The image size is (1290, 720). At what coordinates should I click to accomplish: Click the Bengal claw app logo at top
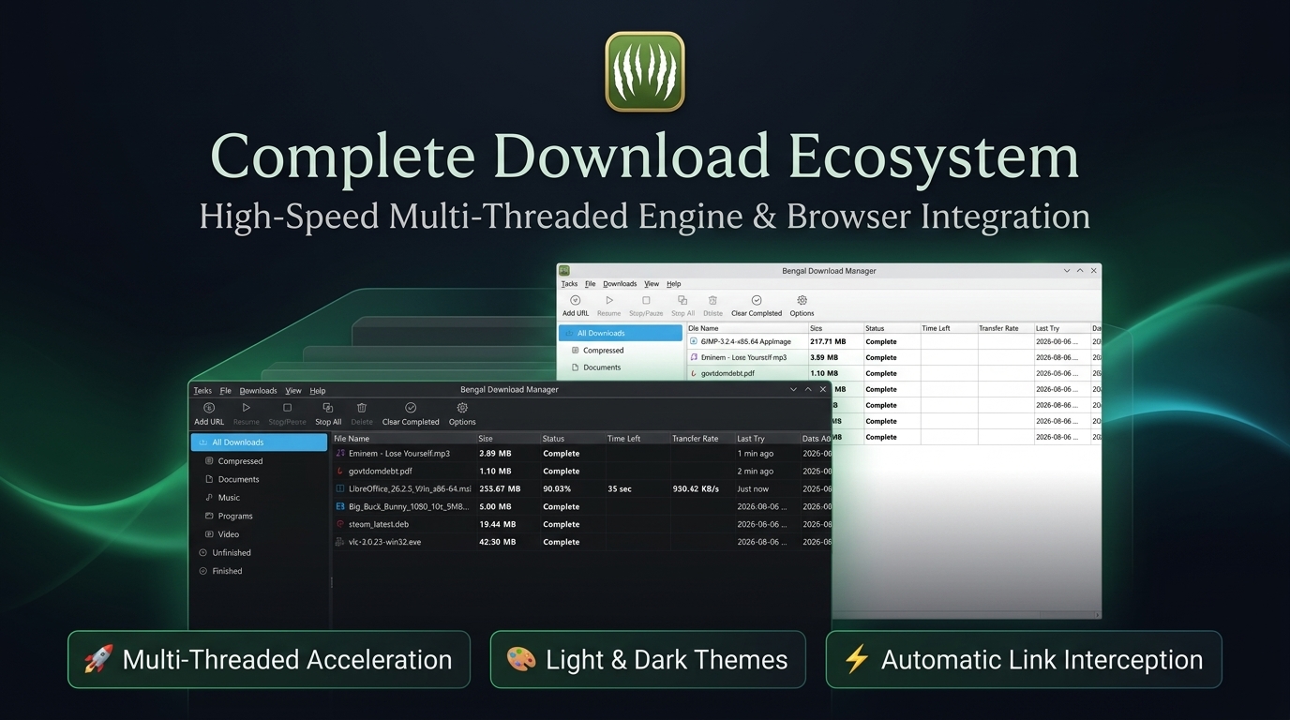[645, 72]
